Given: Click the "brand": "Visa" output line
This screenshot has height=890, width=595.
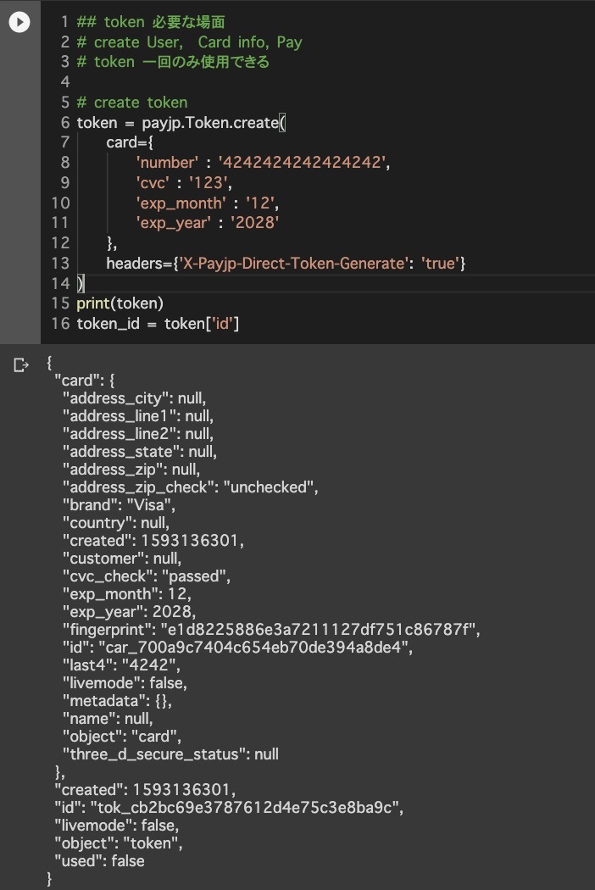Looking at the screenshot, I should pyautogui.click(x=119, y=505).
